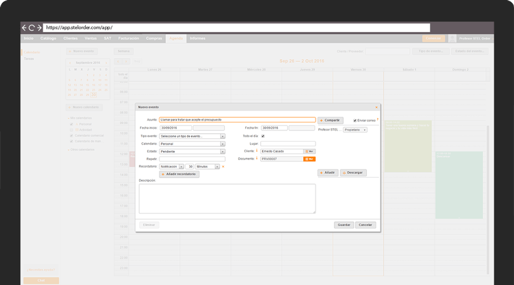514x285 pixels.
Task: Open the Estado dropdown showing Pendiente
Action: pos(192,152)
